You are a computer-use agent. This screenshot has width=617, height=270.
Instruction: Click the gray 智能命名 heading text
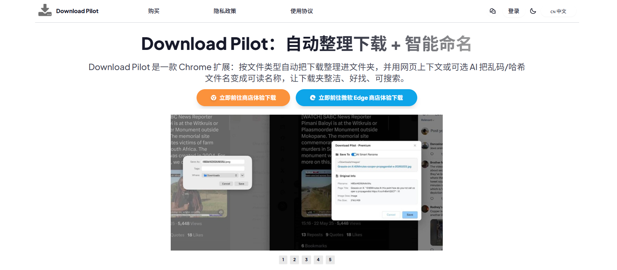(x=438, y=44)
